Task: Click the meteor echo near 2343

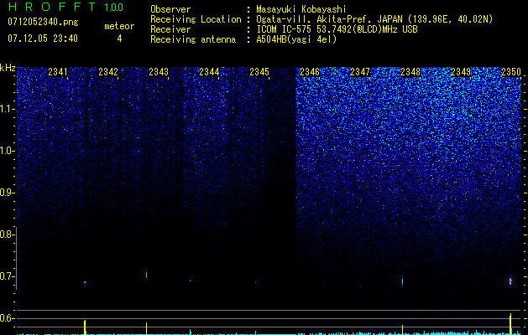Action: [x=146, y=275]
